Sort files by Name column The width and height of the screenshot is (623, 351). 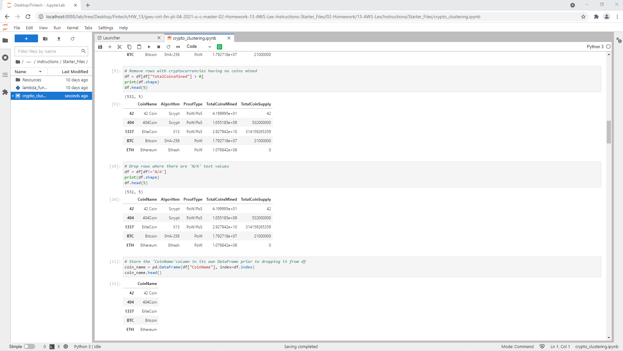click(x=29, y=72)
